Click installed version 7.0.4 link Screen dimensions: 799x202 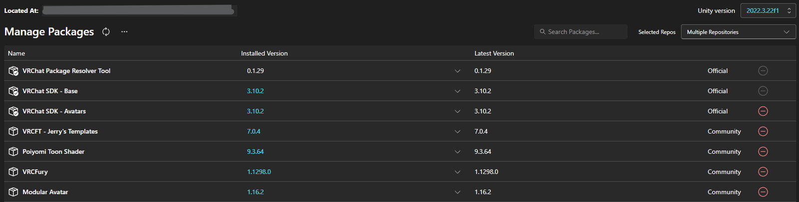254,131
